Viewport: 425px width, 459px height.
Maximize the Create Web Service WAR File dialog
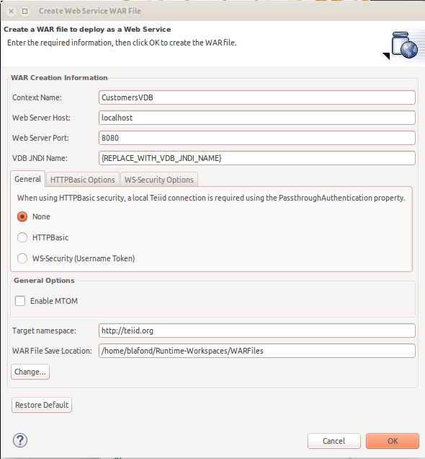[25, 11]
